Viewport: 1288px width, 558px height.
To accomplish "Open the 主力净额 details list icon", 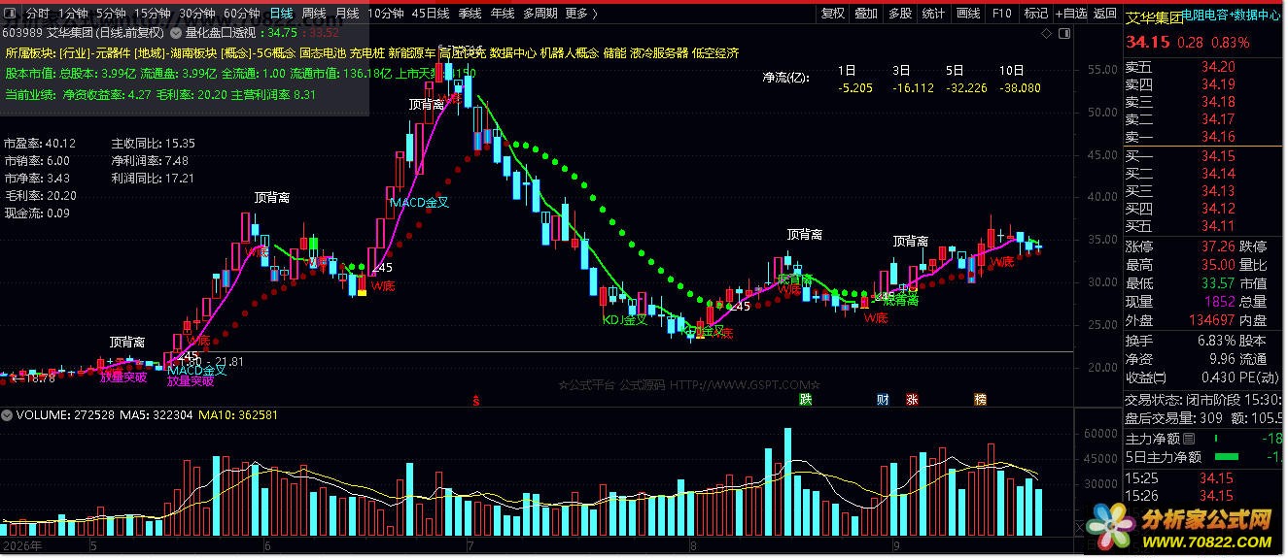I will (1189, 440).
